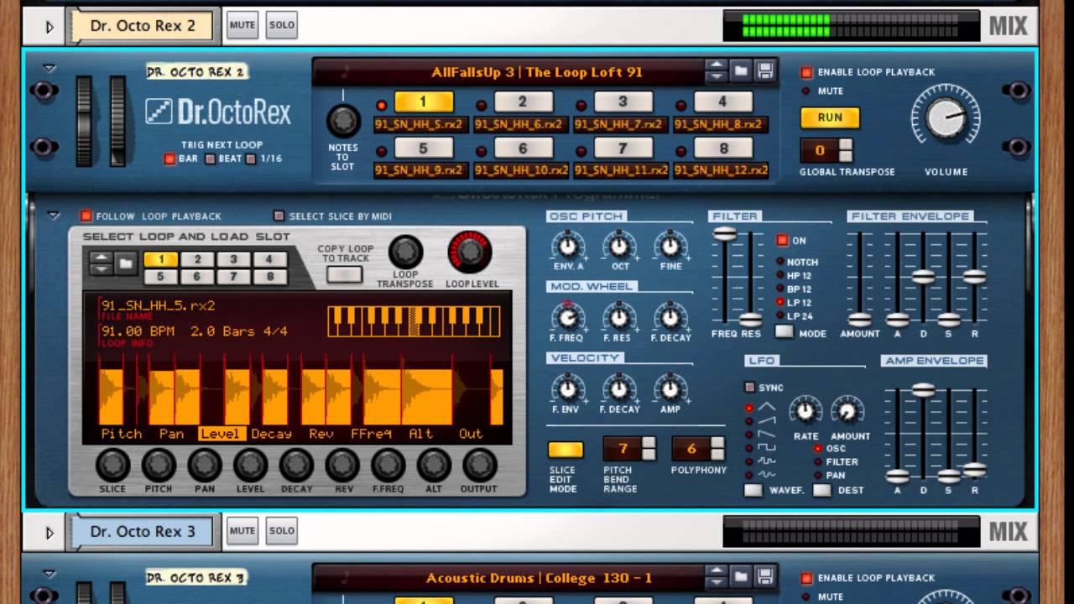Viewport: 1074px width, 604px height.
Task: Adjust the Loop Transpose knob
Action: coord(405,252)
